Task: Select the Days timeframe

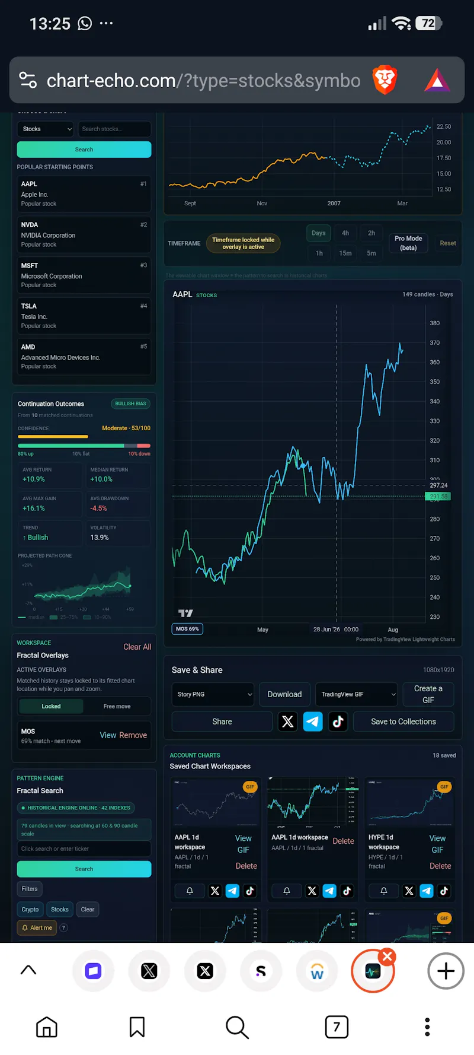Action: coord(319,233)
